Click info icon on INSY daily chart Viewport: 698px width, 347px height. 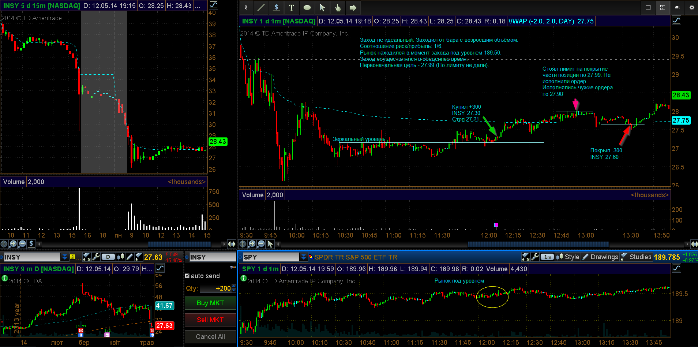5,279
